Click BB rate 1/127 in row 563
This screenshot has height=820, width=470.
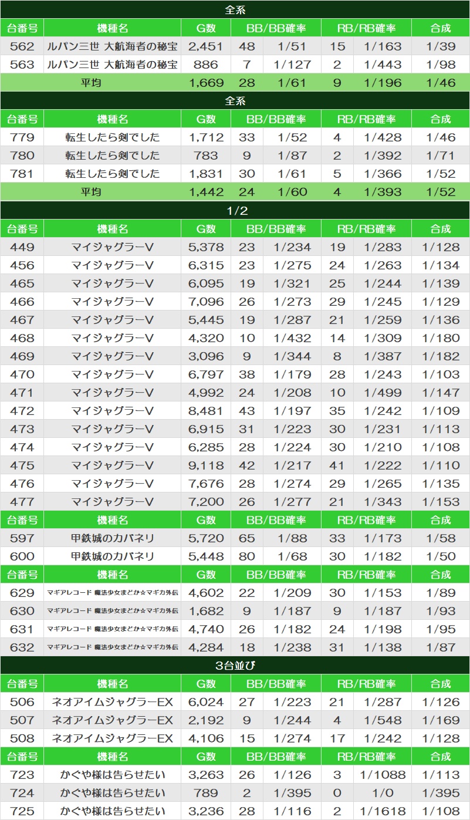[x=292, y=65]
